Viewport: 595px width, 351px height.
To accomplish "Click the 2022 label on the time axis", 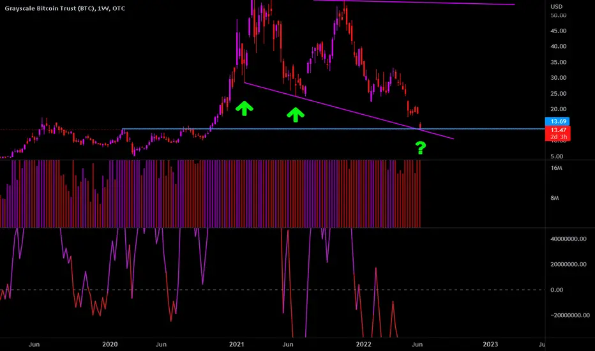I will coord(363,344).
